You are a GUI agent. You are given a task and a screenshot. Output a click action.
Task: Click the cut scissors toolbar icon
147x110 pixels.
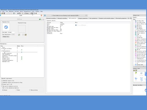[x=7, y=13]
